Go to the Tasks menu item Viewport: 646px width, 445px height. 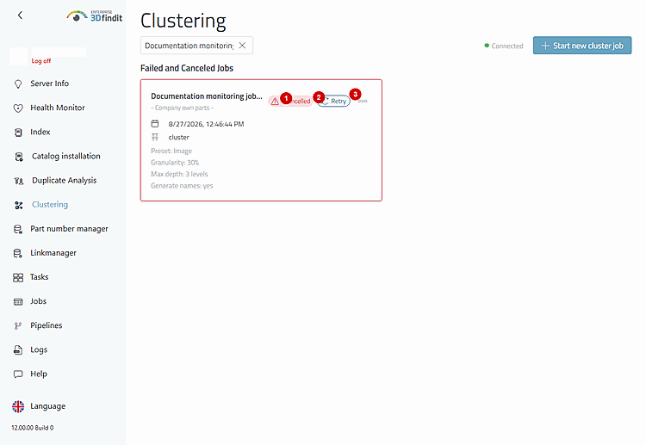pos(40,277)
